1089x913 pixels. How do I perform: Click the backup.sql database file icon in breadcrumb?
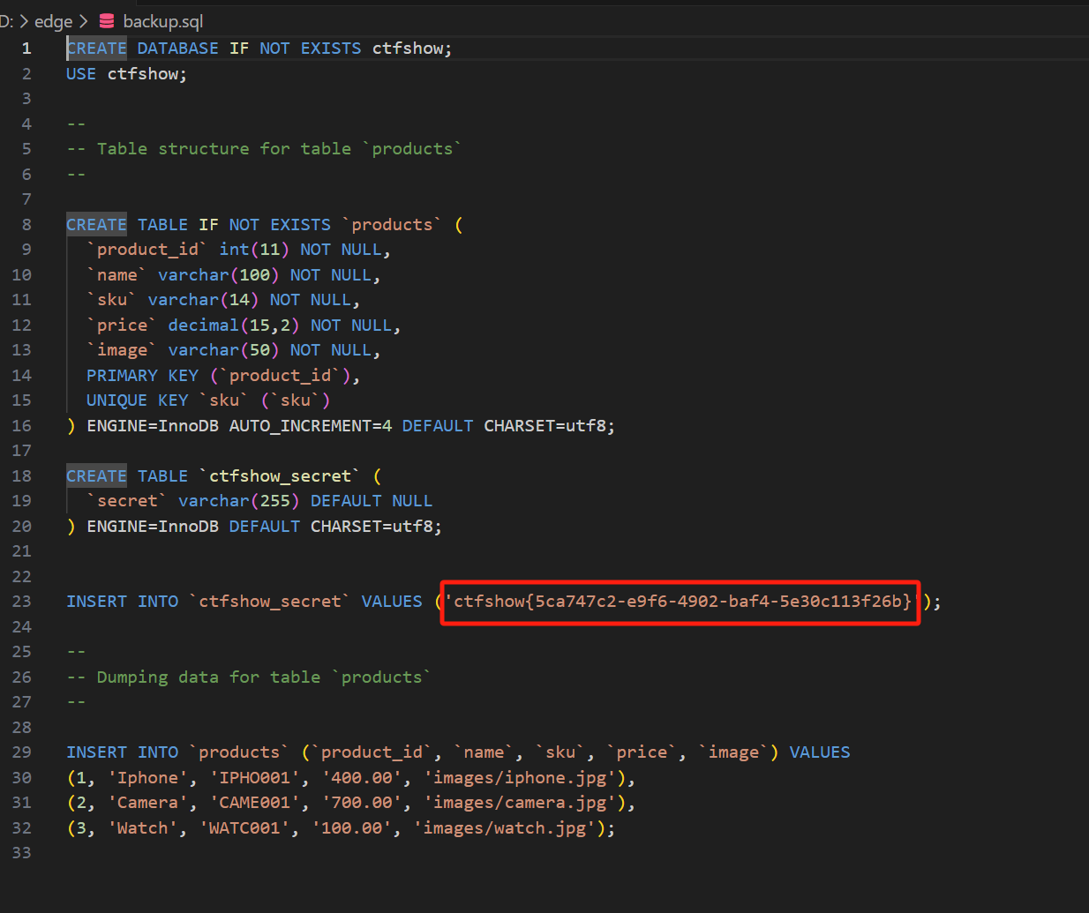(107, 20)
